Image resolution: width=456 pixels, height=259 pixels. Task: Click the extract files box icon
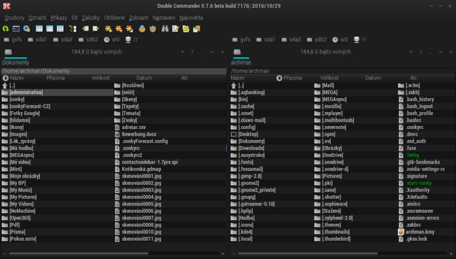pos(152,28)
